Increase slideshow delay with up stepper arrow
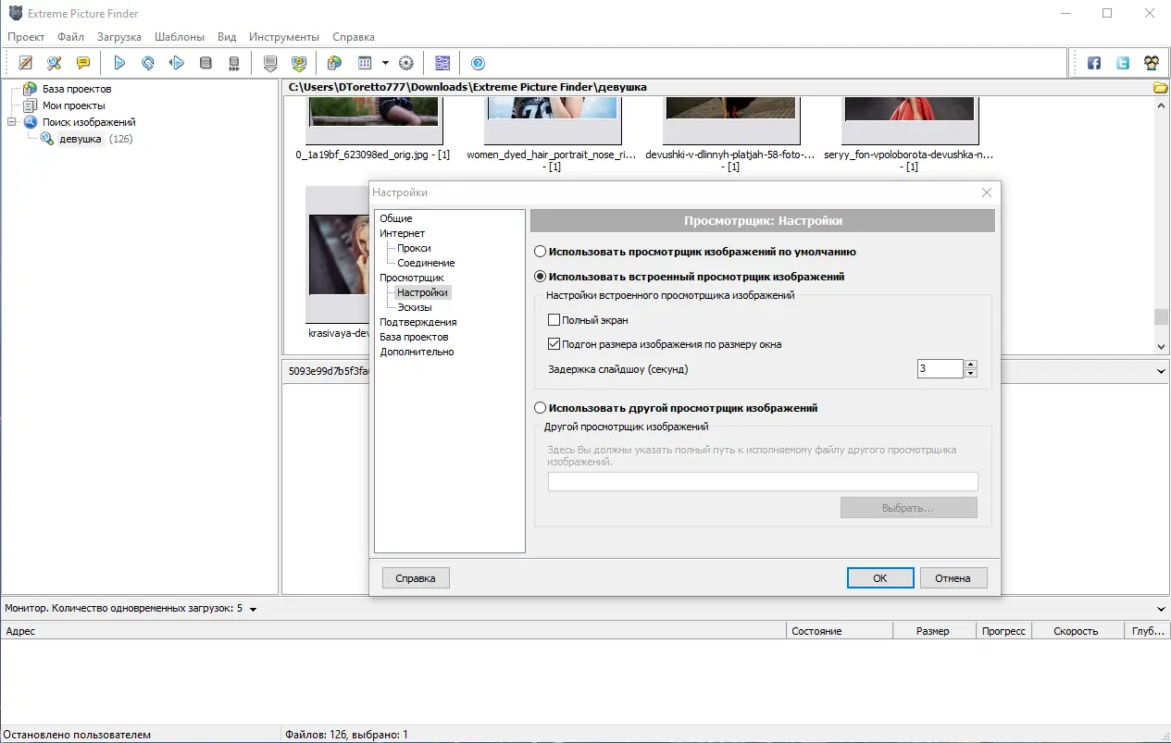 [970, 364]
